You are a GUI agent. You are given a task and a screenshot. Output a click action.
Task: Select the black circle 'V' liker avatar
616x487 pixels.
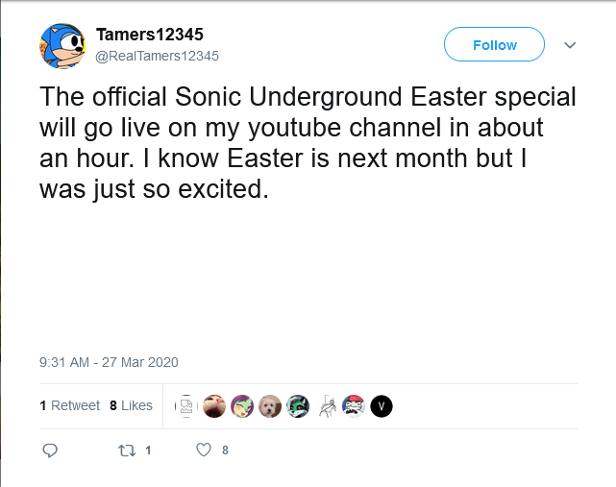point(382,406)
